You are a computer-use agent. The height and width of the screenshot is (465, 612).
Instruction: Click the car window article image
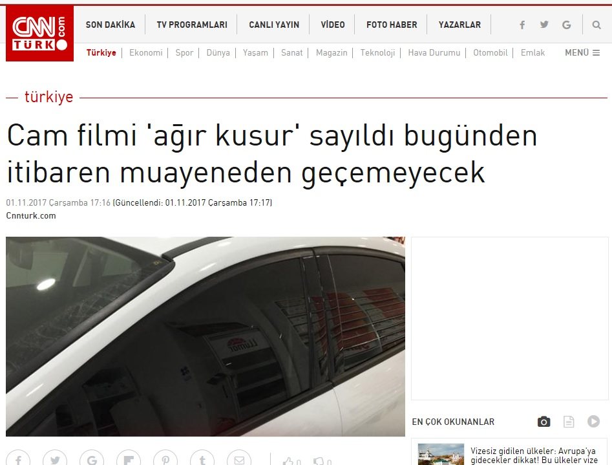tap(206, 336)
